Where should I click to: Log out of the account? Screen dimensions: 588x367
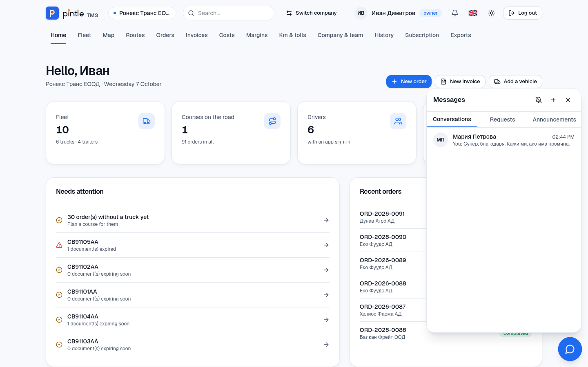(523, 13)
